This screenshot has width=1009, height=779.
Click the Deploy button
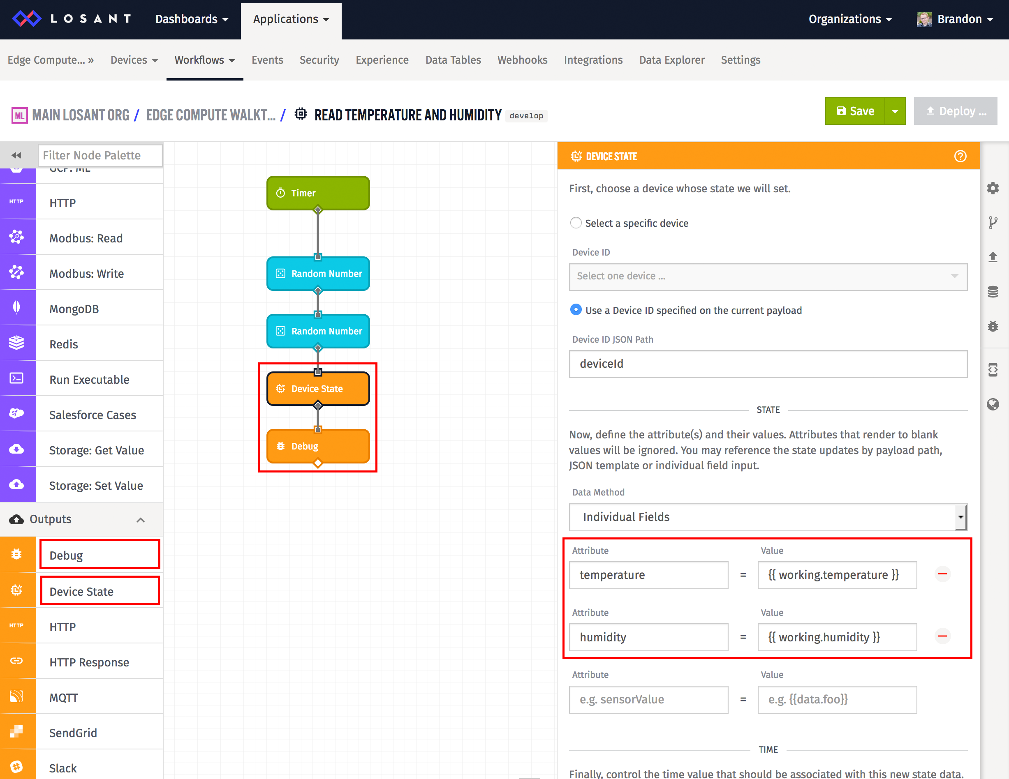[956, 111]
